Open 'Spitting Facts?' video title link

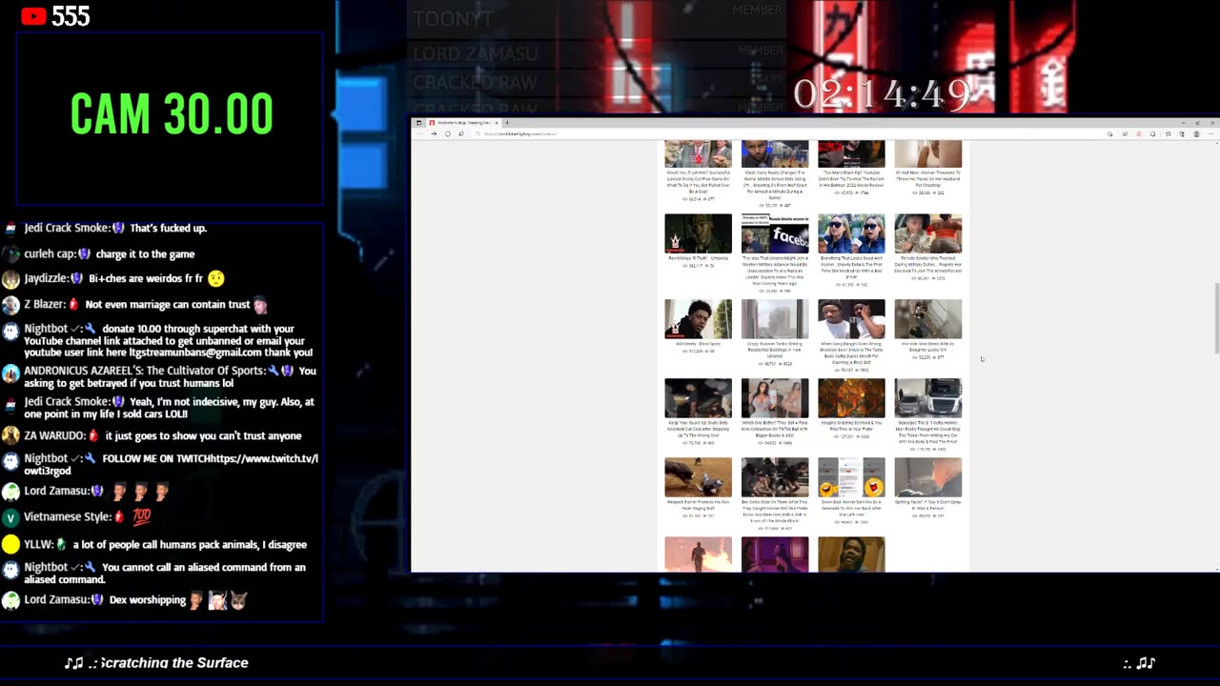(928, 505)
